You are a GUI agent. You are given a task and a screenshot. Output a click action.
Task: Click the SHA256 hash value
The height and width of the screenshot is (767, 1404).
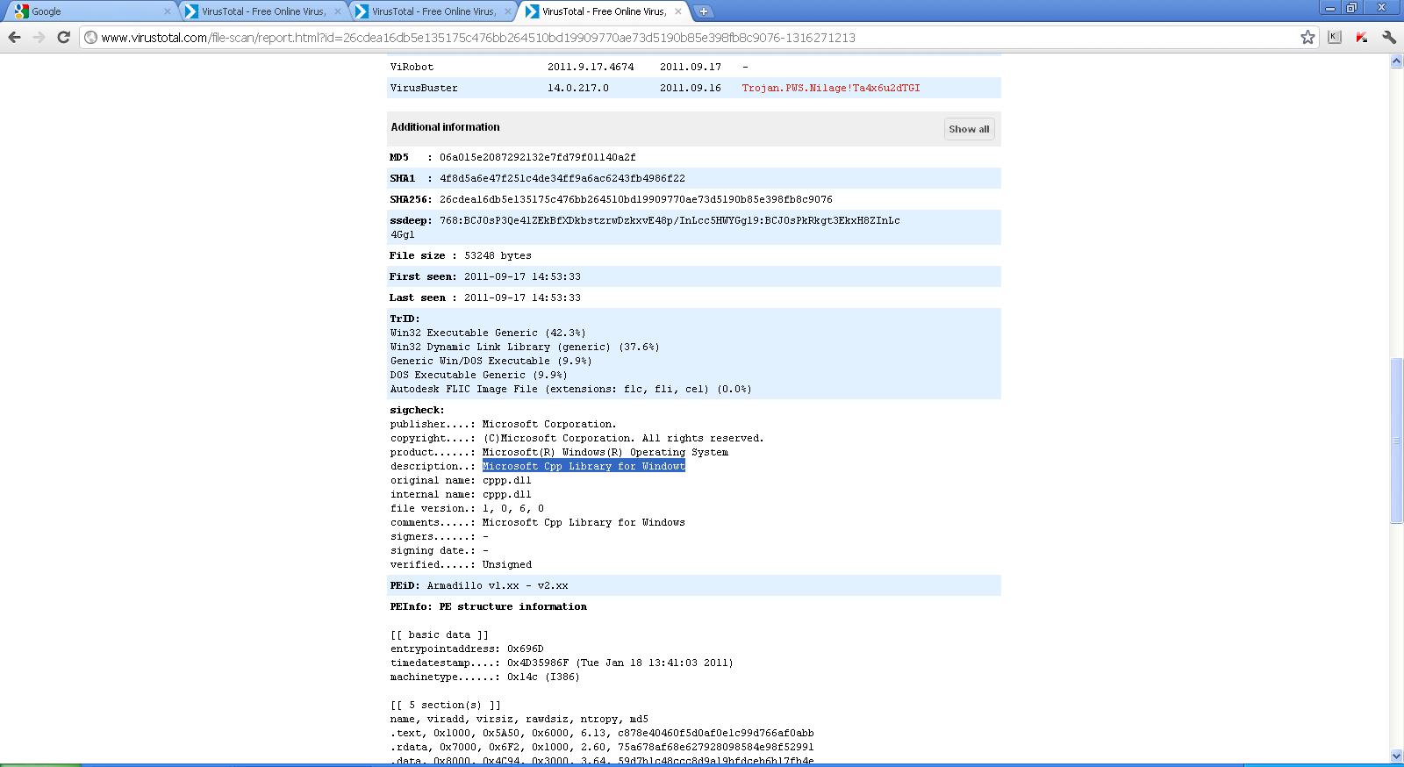pyautogui.click(x=635, y=199)
